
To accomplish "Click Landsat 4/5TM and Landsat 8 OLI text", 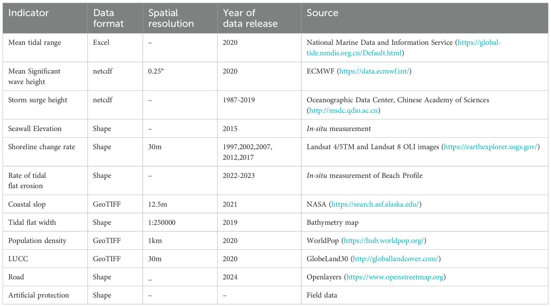I will coord(373,147).
